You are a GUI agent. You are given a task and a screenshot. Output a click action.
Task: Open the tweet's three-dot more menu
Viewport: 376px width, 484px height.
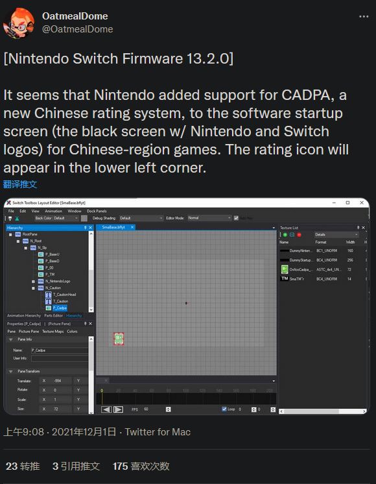point(364,16)
